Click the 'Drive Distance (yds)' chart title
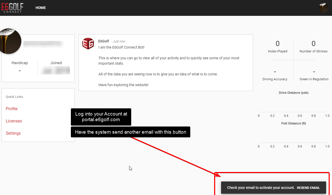Image resolution: width=332 pixels, height=195 pixels. point(293,93)
